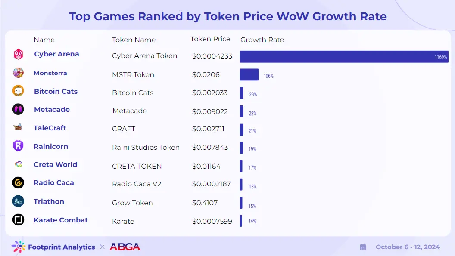
Task: Select the Token Price column header
Action: click(x=210, y=39)
